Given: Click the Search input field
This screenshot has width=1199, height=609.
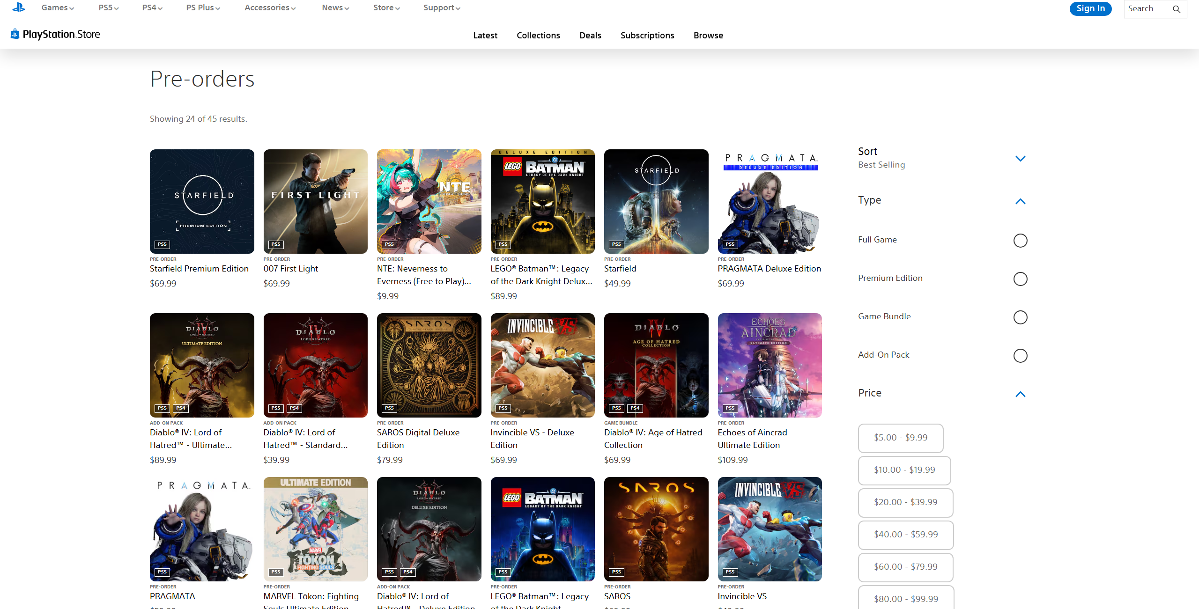Looking at the screenshot, I should [x=1147, y=9].
